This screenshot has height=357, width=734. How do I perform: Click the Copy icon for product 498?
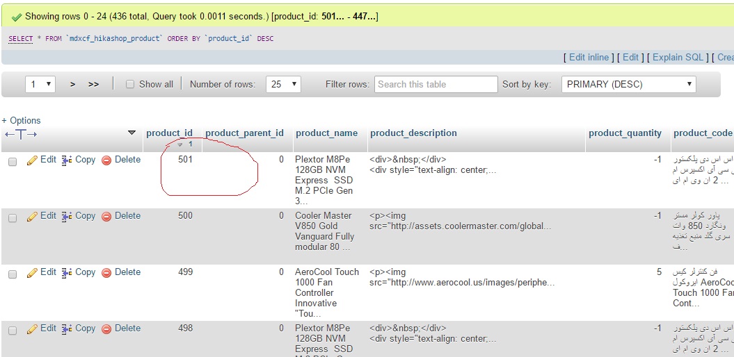tap(67, 329)
